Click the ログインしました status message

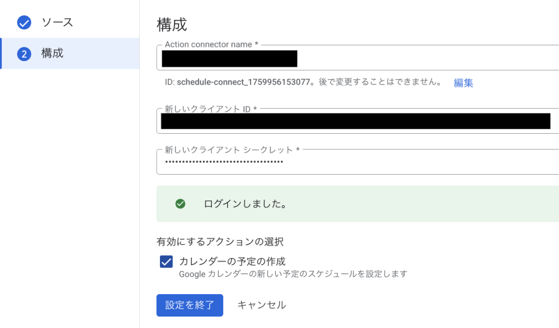245,204
